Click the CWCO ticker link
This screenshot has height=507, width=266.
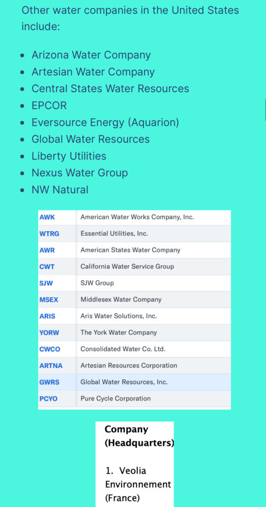[x=50, y=349]
